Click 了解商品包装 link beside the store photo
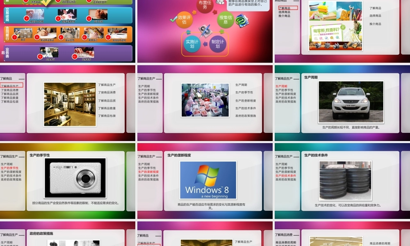 (107, 116)
